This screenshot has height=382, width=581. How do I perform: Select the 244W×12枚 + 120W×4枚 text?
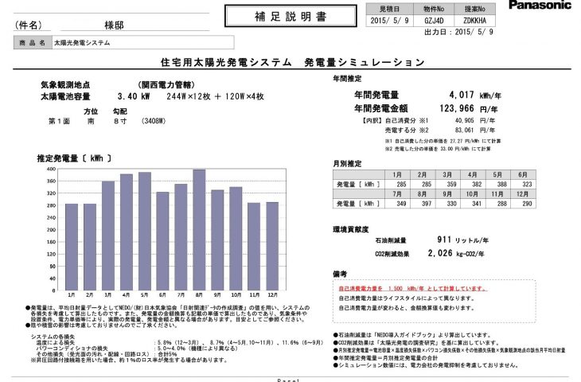tap(215, 97)
